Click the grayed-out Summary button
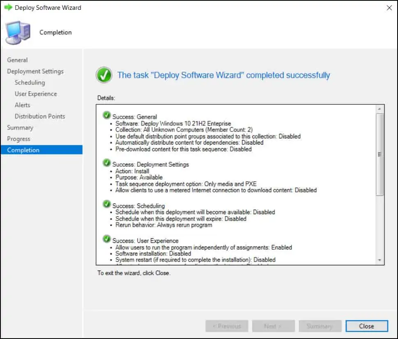The image size is (398, 339). (x=320, y=326)
